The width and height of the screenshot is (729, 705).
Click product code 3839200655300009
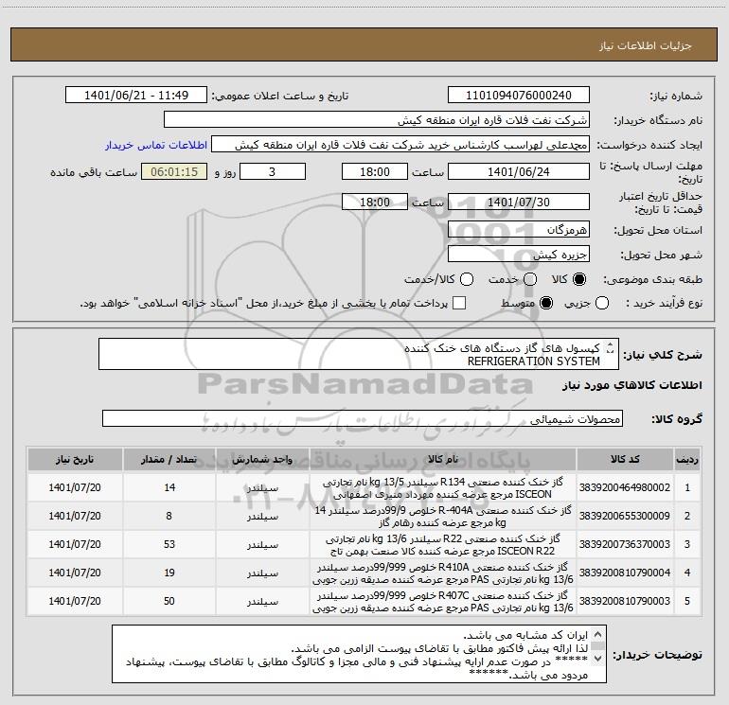tap(625, 516)
